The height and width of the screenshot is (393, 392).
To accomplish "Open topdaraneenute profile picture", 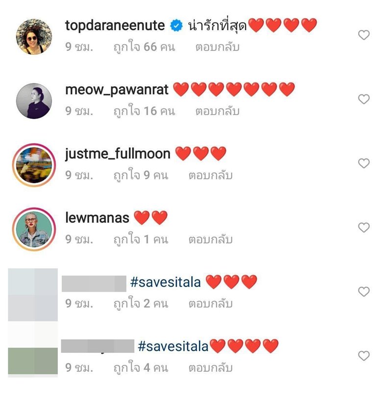I will 34,37.
